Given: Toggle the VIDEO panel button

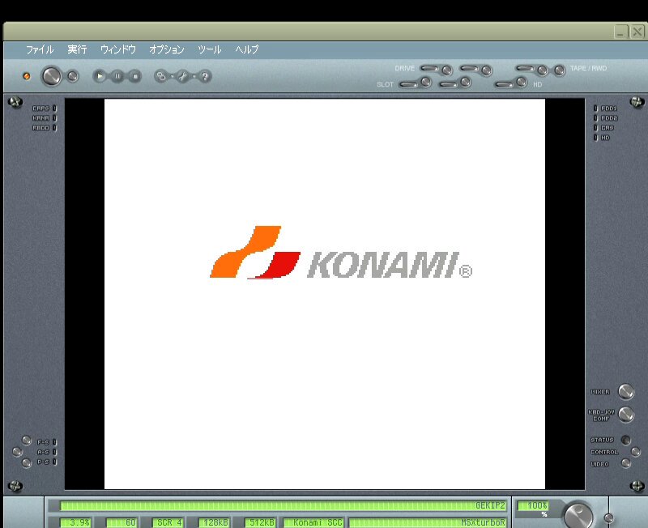Looking at the screenshot, I should [626, 463].
